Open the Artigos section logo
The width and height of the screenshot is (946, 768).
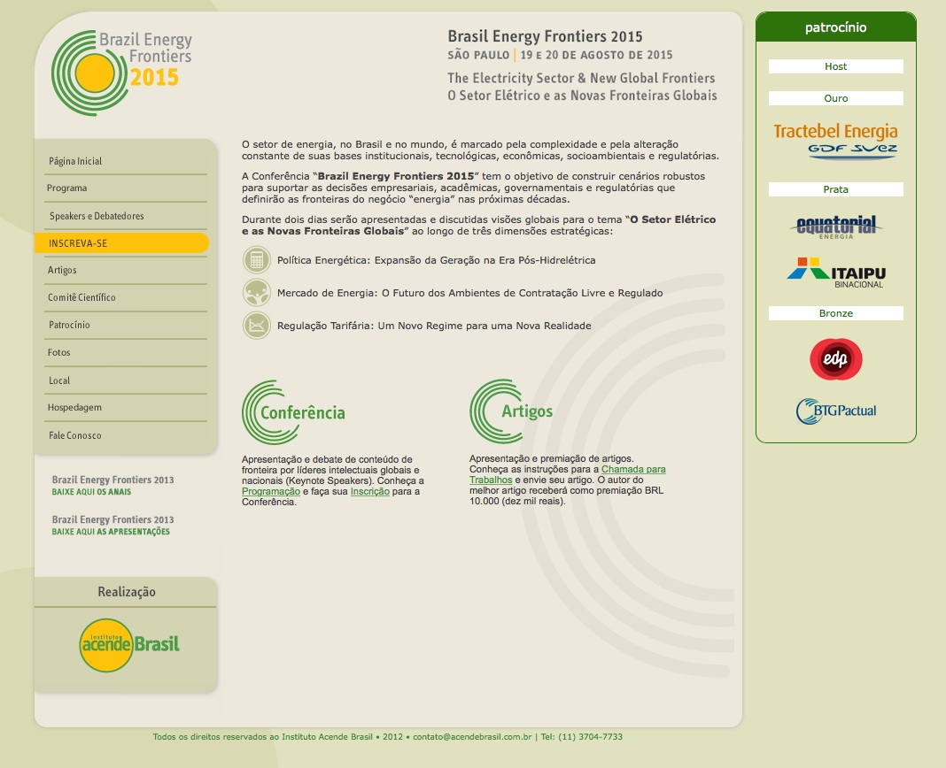point(512,411)
